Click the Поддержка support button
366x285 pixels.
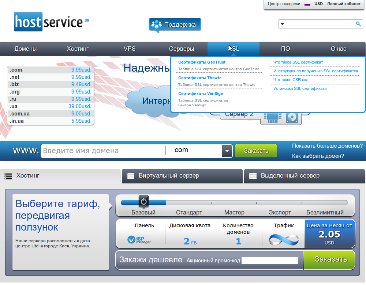[x=175, y=25]
